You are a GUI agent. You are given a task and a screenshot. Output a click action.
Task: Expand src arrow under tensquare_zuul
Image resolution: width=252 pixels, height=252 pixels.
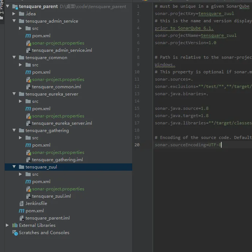(20, 174)
